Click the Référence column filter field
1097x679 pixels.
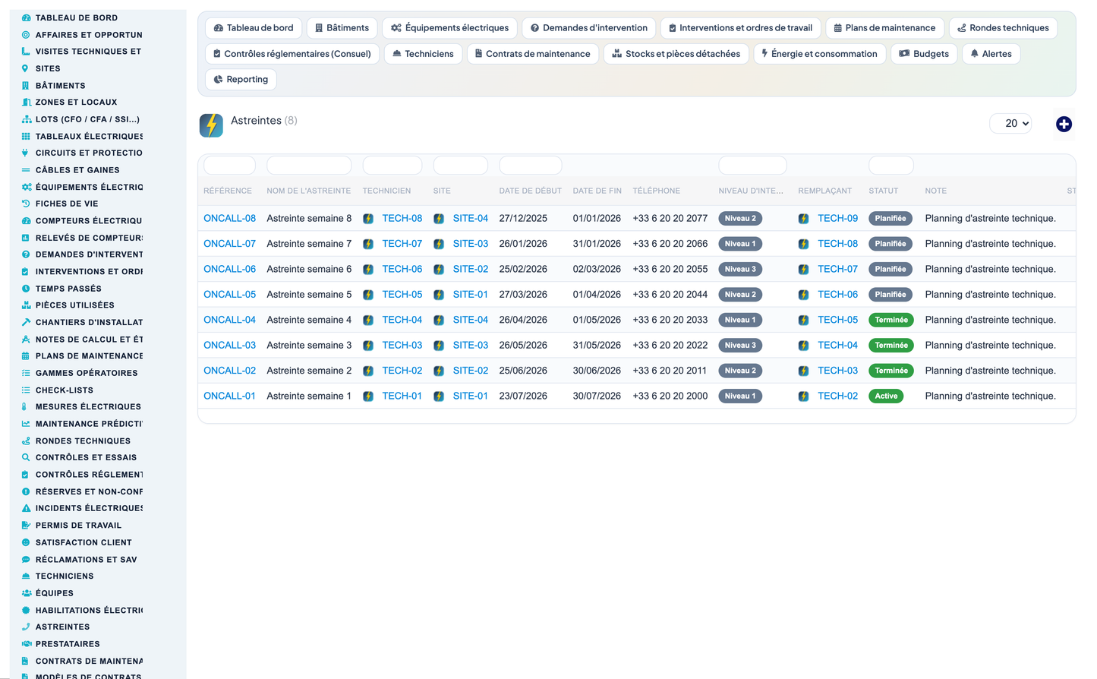[x=229, y=165]
